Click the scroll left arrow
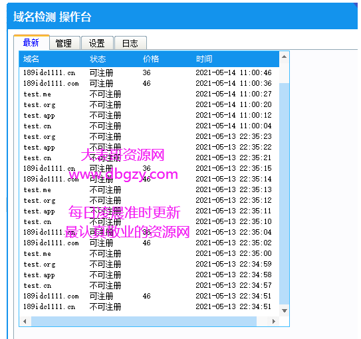Viewport: 361px width, 339px height. [25, 321]
